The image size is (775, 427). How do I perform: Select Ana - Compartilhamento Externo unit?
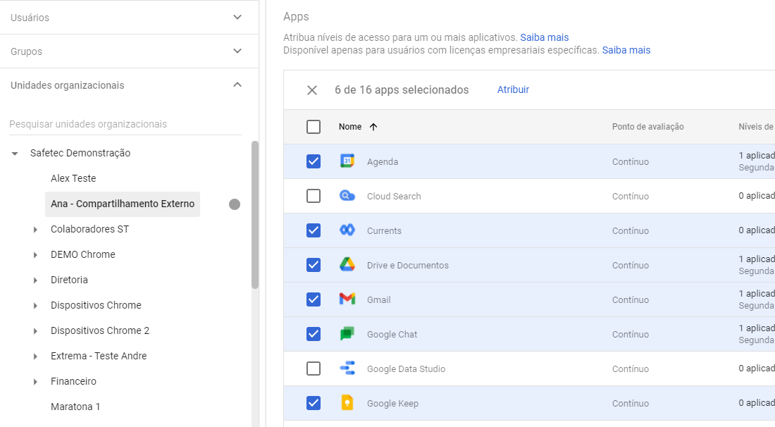[x=123, y=204]
